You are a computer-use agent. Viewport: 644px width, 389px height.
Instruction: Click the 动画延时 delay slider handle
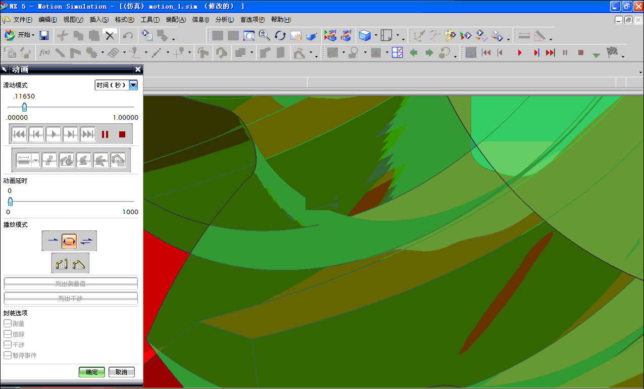pos(10,202)
